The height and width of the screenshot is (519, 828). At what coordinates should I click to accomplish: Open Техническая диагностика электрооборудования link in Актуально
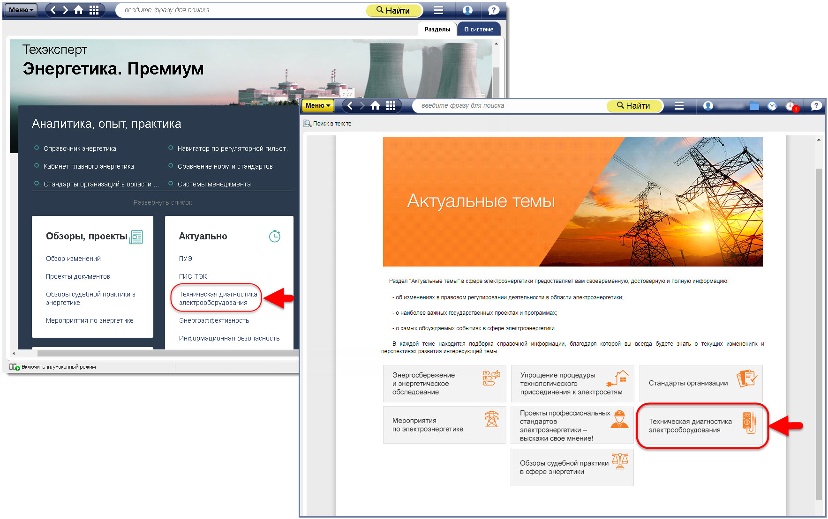pos(218,298)
